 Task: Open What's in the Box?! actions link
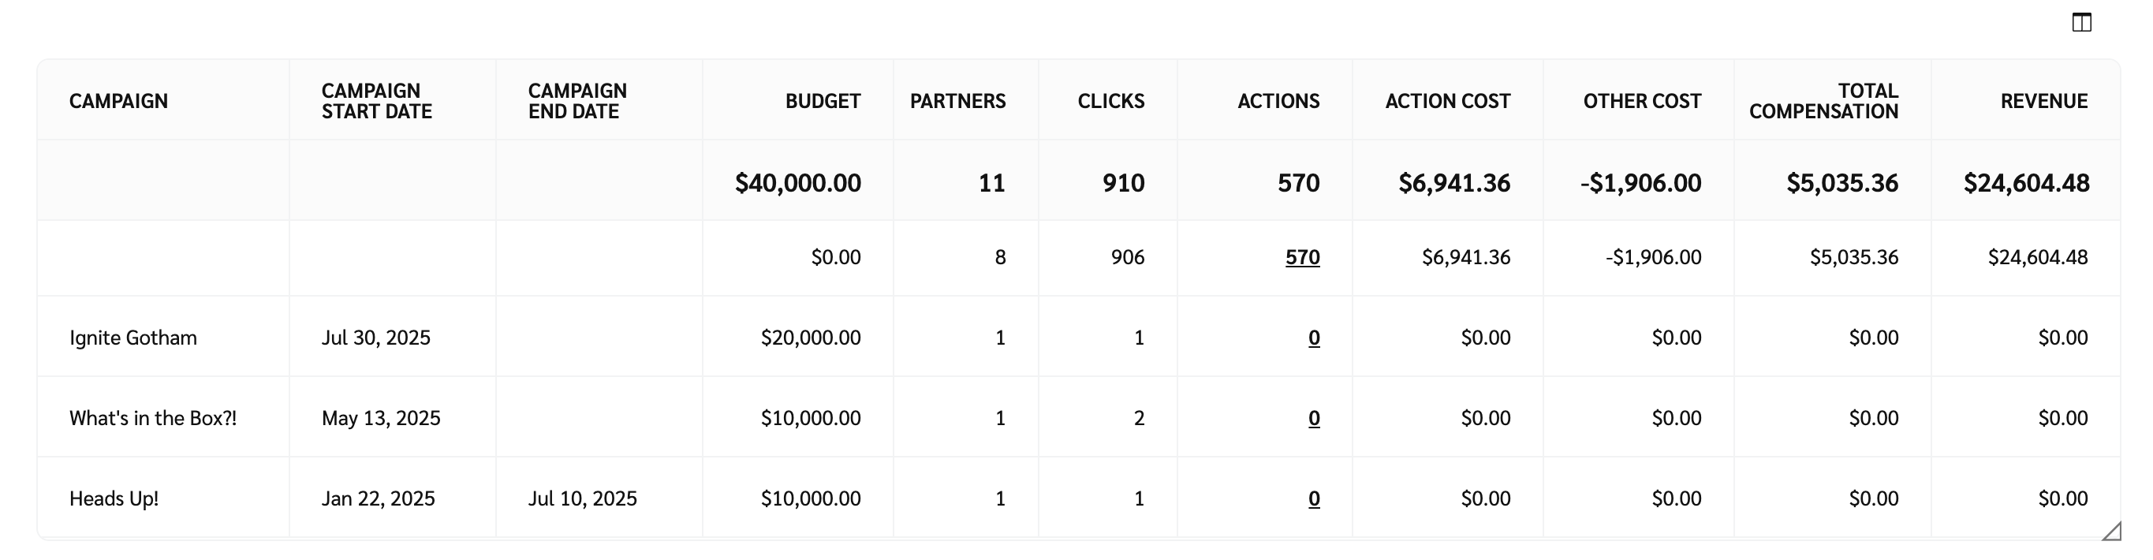coord(1314,418)
